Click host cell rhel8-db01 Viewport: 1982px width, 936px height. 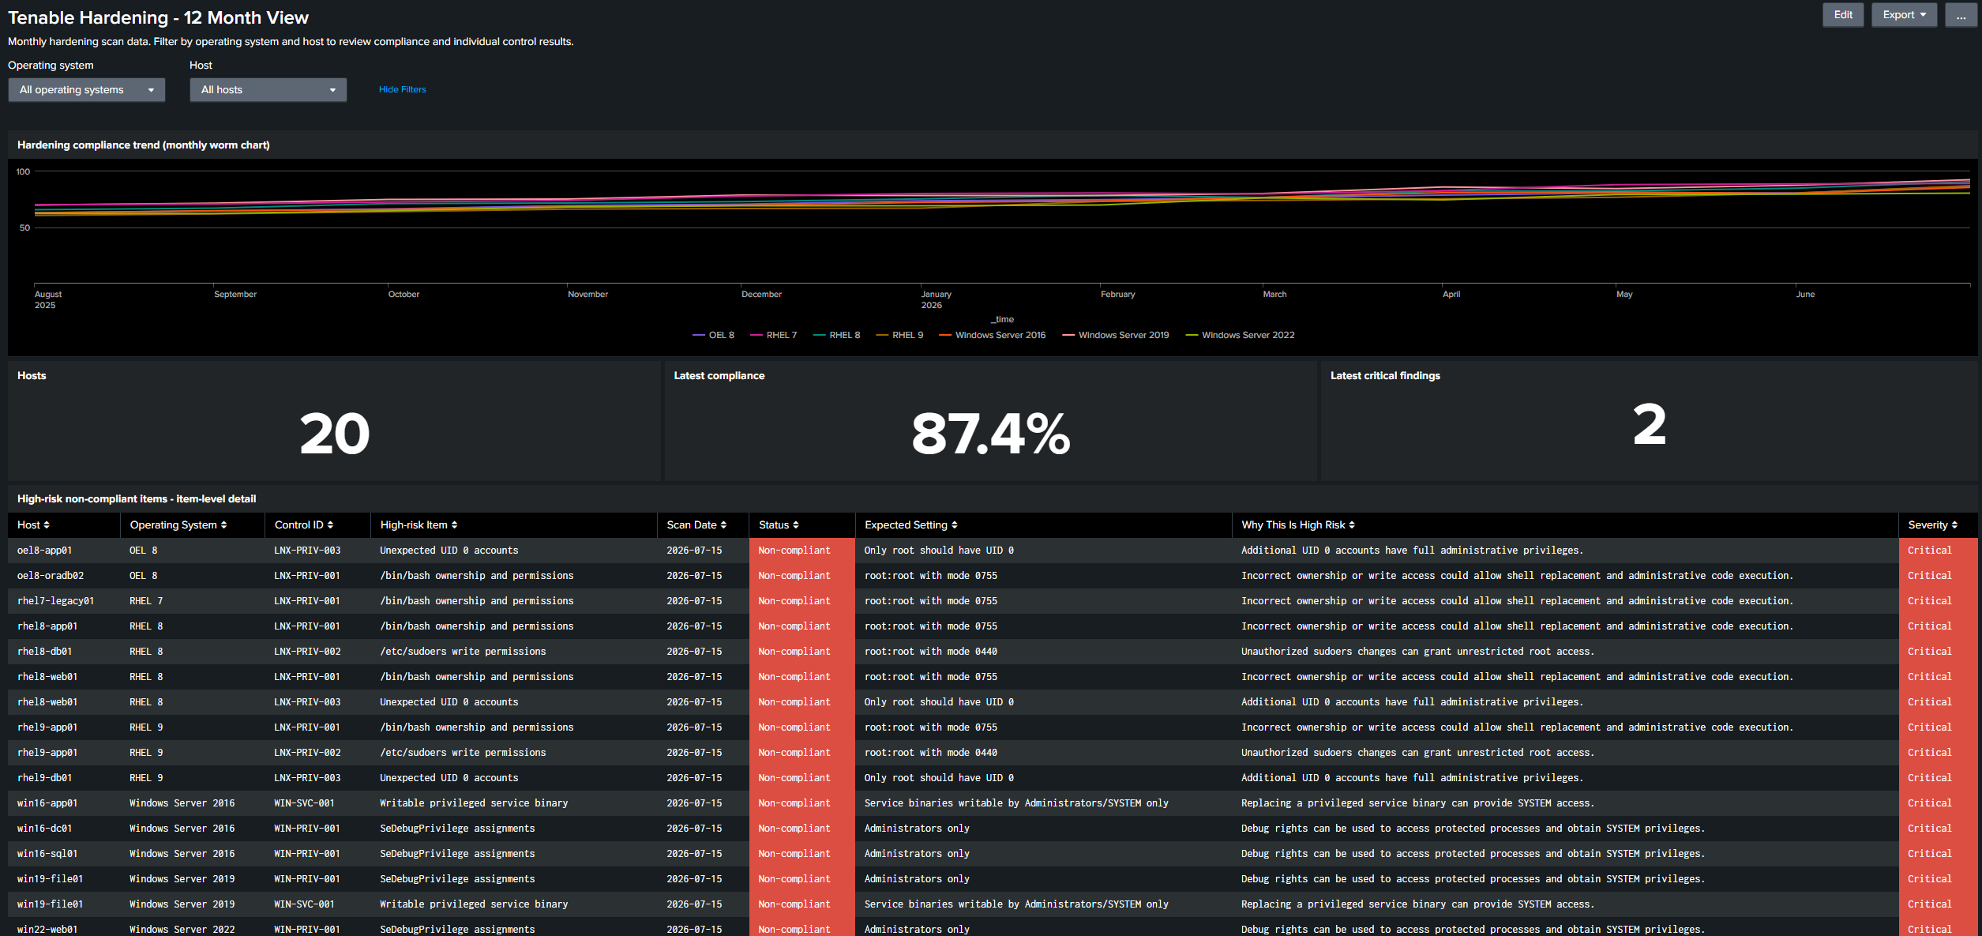tap(44, 652)
